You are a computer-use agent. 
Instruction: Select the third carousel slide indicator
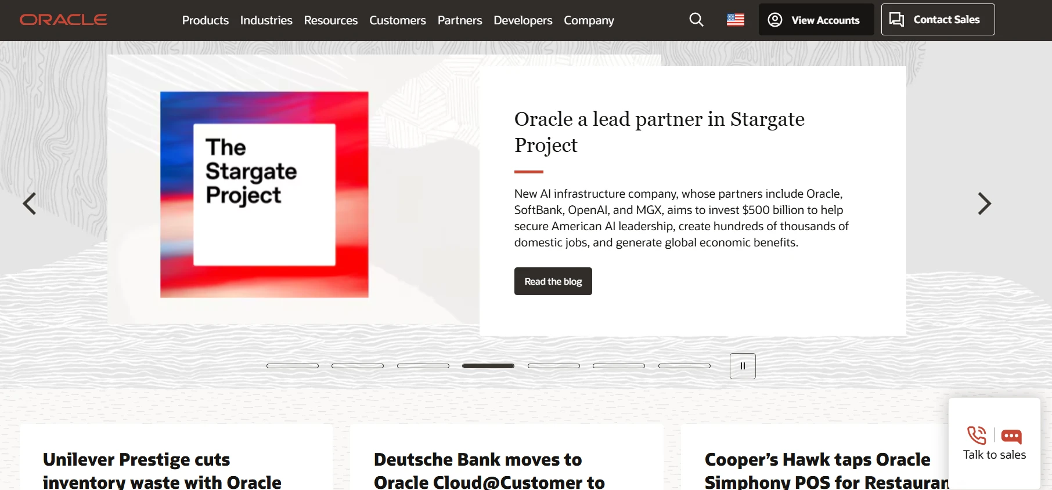423,366
